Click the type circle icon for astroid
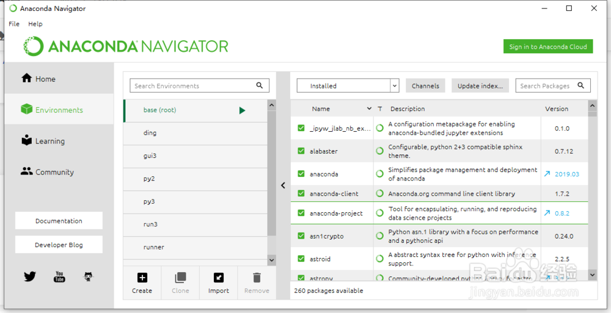611x313 pixels. coord(379,259)
